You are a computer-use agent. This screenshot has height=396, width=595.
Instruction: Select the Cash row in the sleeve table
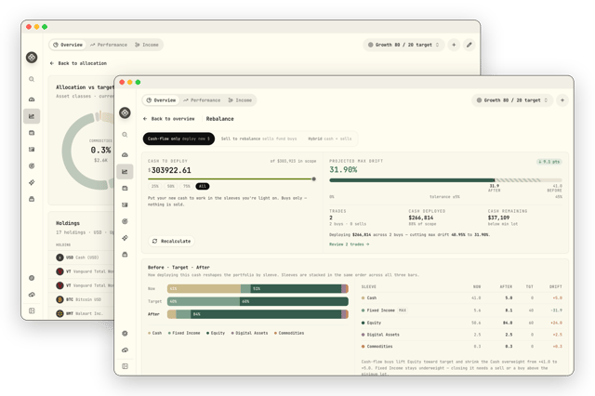[461, 297]
